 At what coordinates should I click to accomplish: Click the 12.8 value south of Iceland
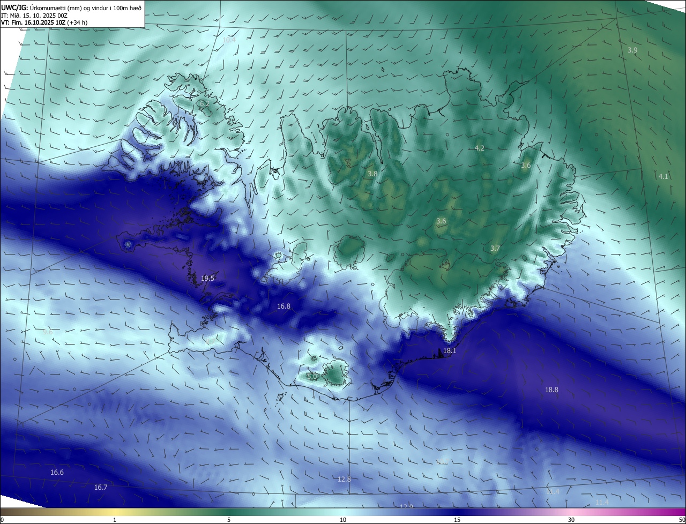tap(344, 480)
